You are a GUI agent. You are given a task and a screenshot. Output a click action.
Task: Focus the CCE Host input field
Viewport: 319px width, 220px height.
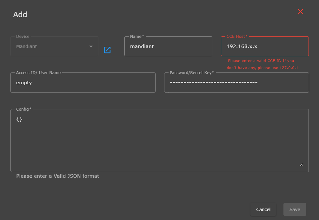pos(265,46)
